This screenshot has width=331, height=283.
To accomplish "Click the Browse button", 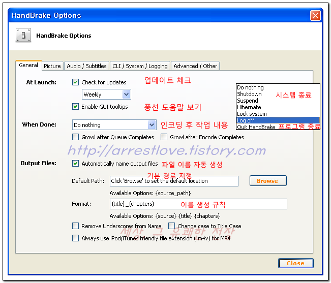I will point(268,181).
